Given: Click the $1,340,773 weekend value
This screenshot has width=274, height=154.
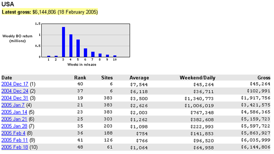Looking at the screenshot, I should pos(199,99).
